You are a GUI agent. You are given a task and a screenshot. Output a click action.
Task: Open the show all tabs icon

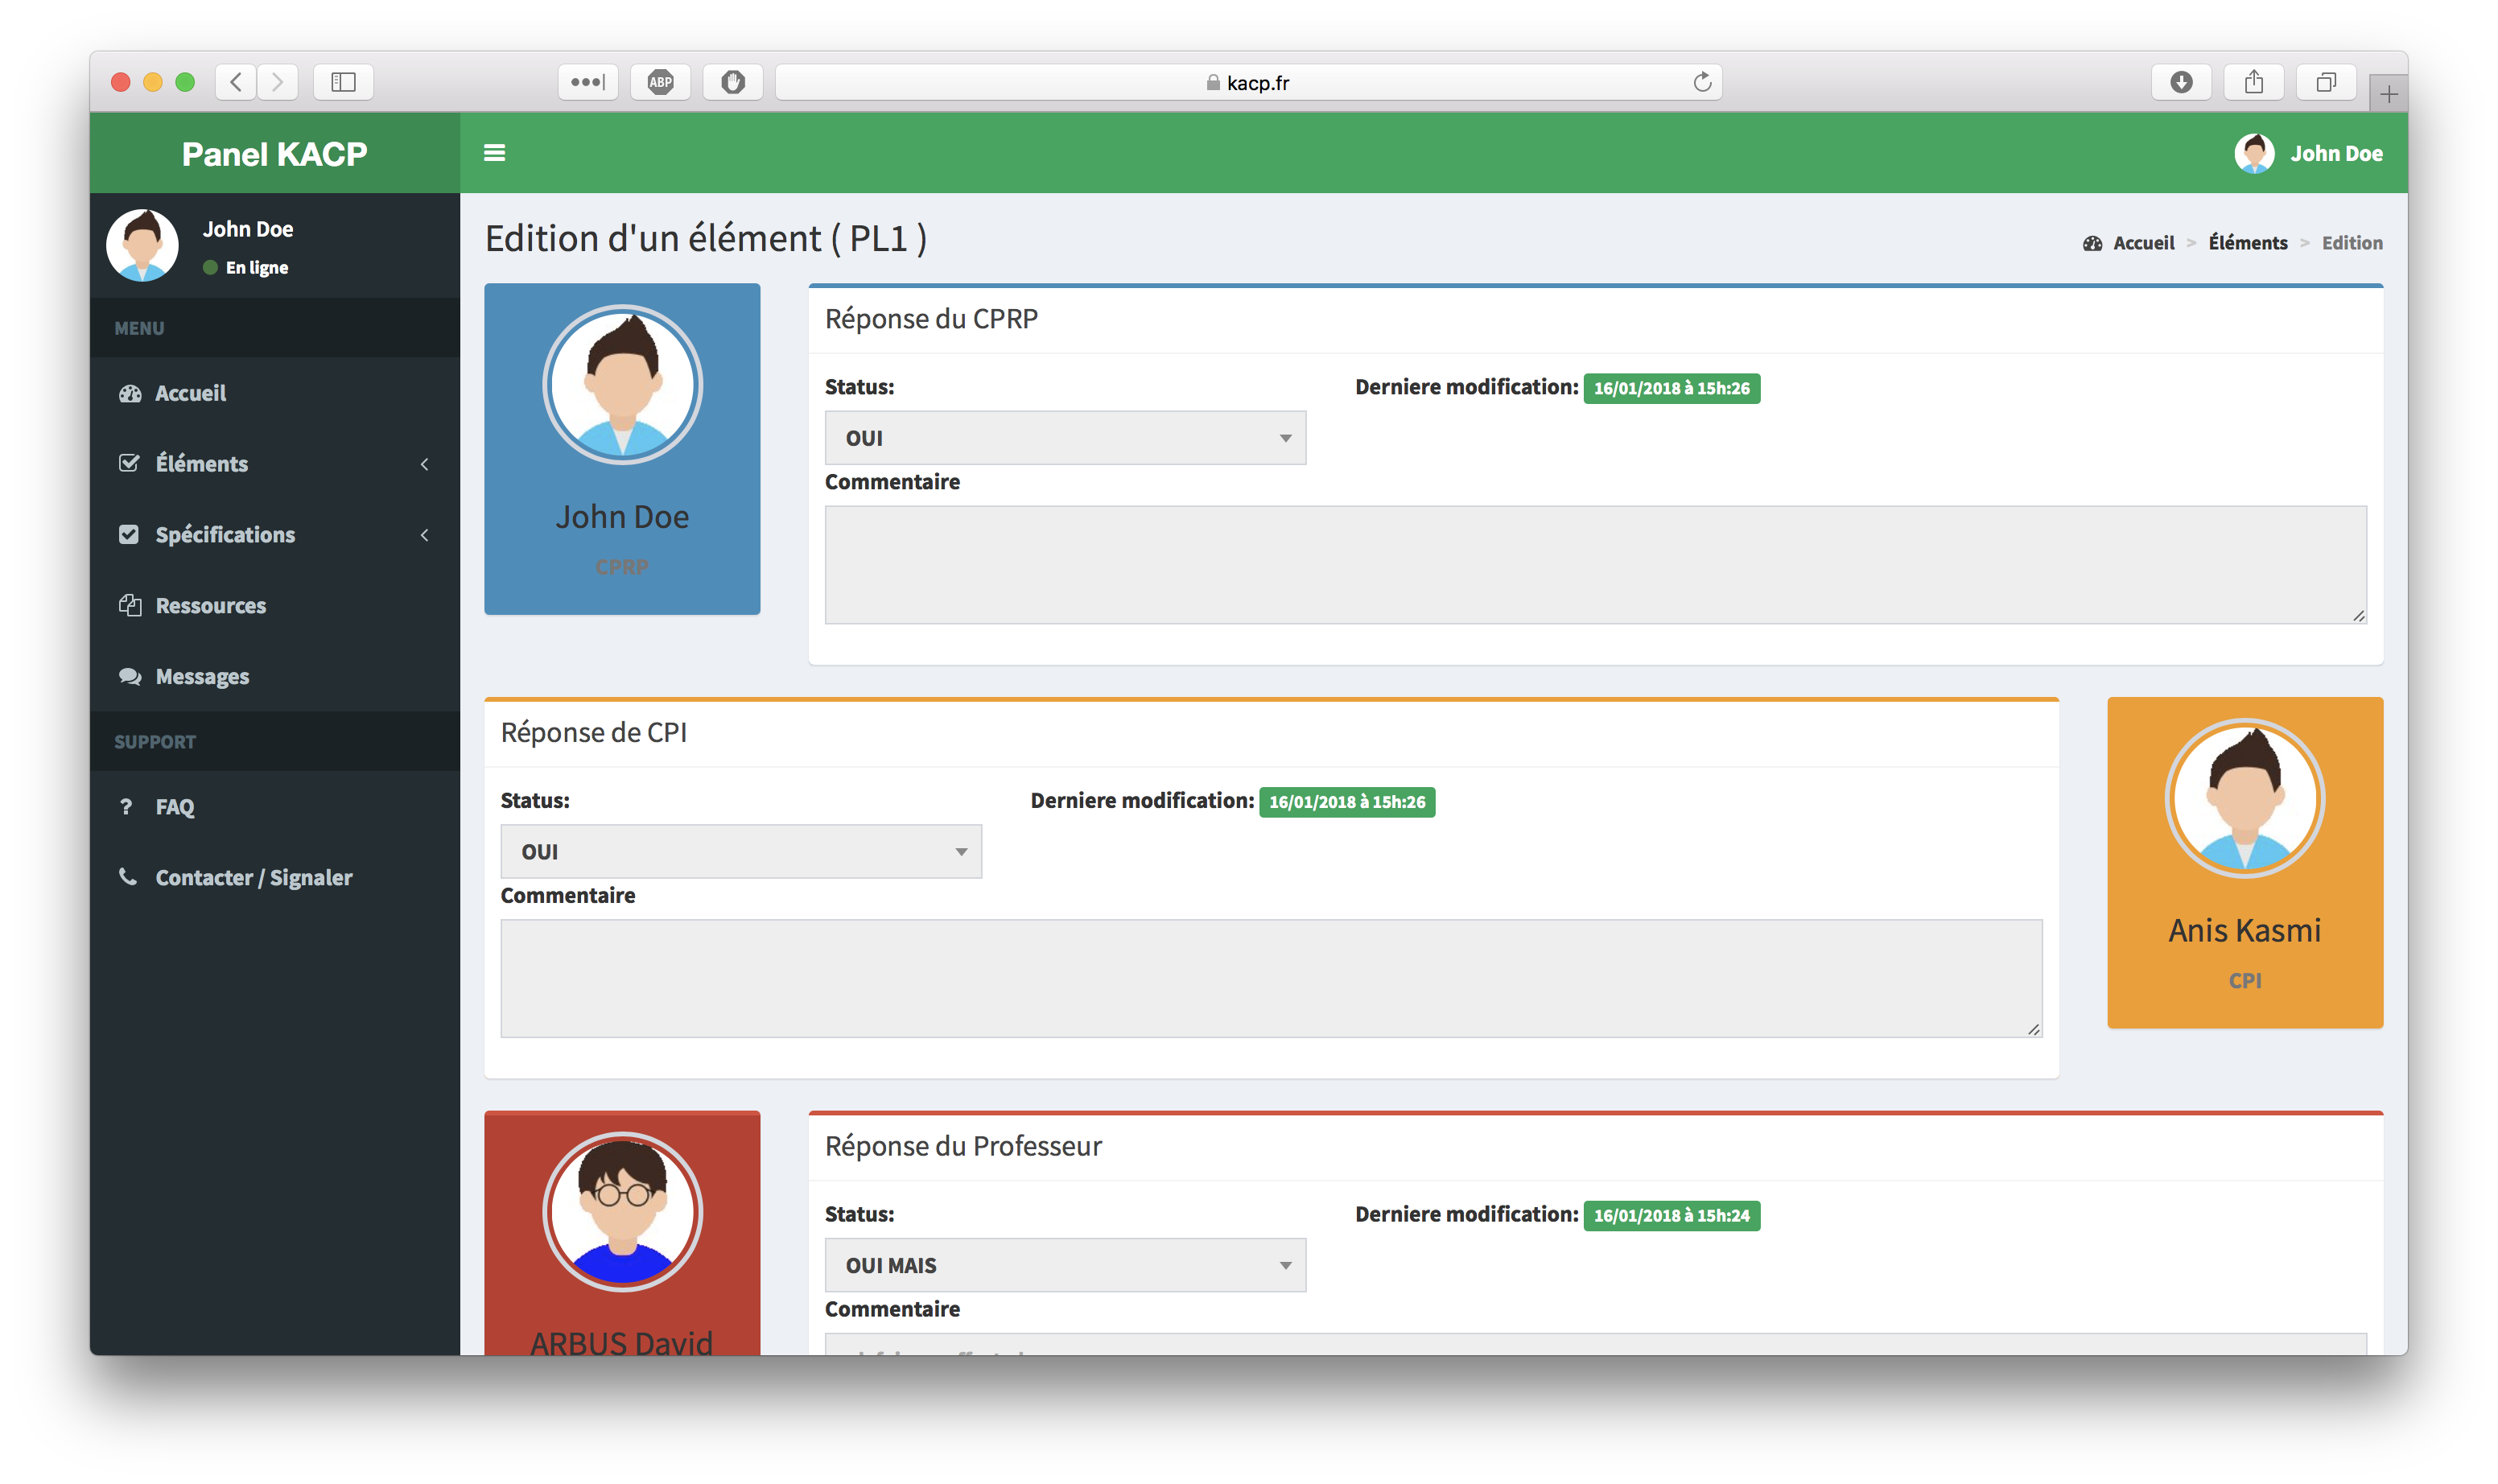pos(2326,82)
